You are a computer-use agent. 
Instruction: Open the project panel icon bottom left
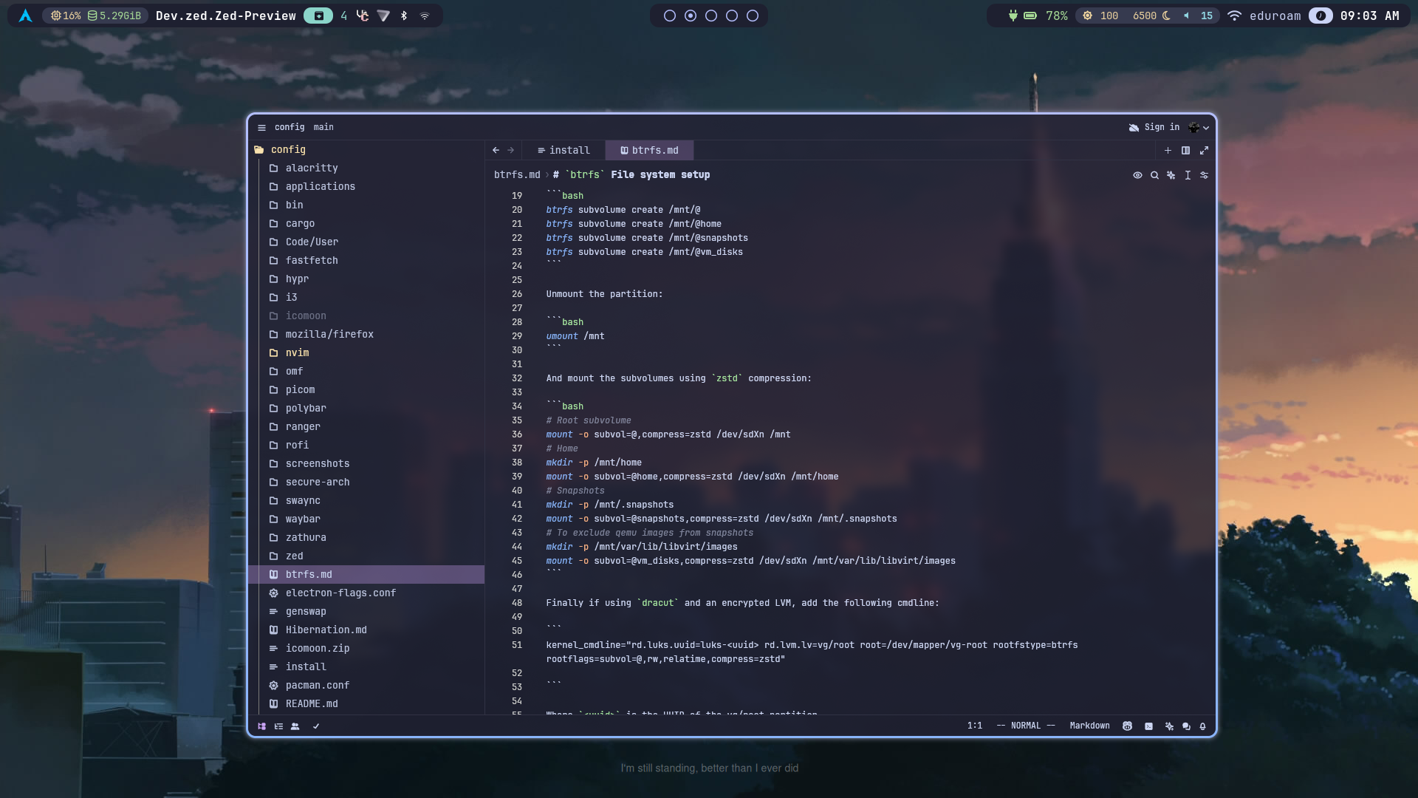[261, 726]
